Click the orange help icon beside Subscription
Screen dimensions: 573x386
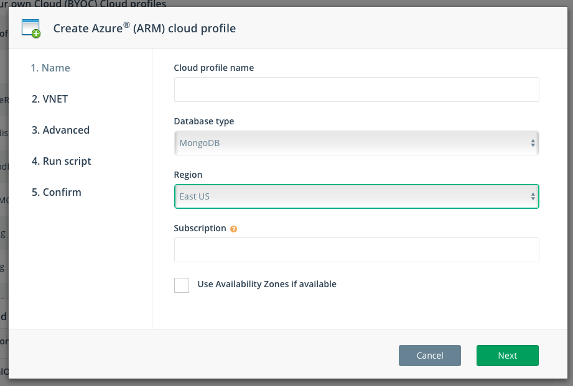point(233,229)
